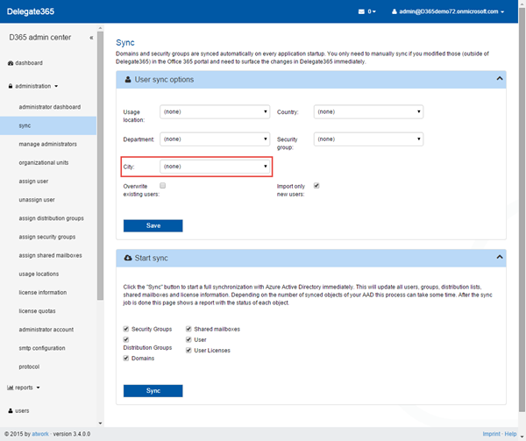Viewport: 526px width, 441px height.
Task: Uncheck the Shared mailboxes checkbox
Action: click(188, 329)
